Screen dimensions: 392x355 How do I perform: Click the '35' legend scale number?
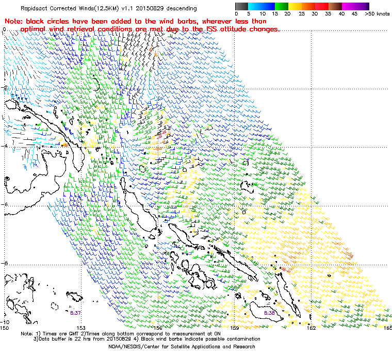click(x=328, y=14)
